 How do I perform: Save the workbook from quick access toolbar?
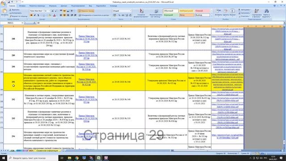click(8, 2)
